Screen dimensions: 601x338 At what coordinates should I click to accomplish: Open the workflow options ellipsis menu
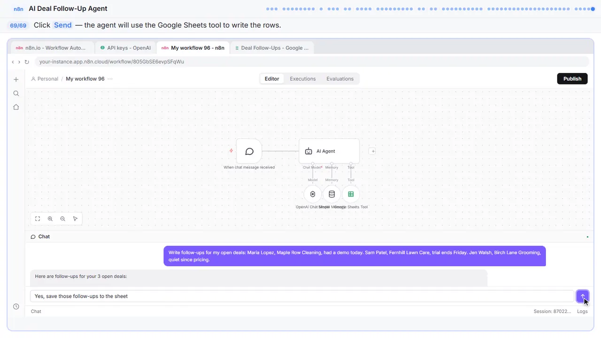[x=110, y=79]
